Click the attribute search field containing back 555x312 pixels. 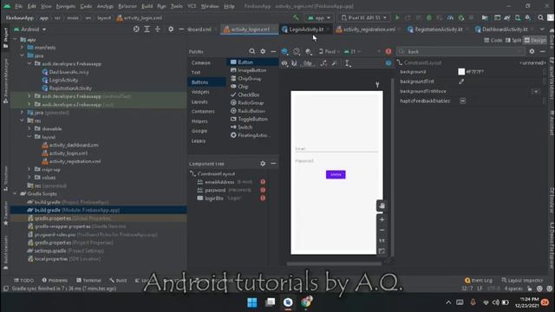coord(460,52)
